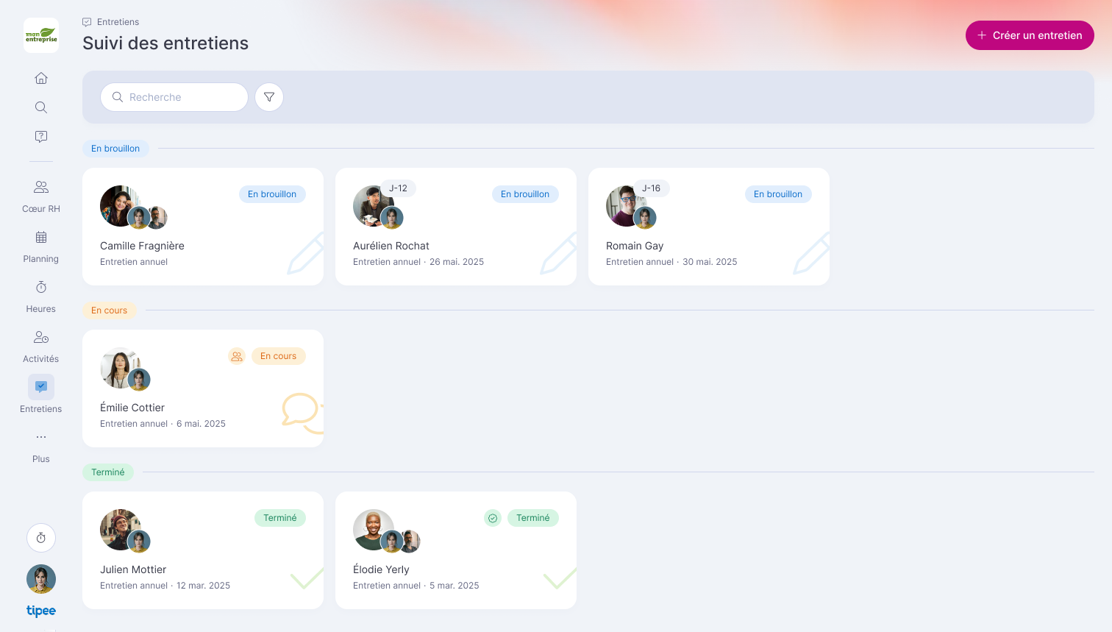
Task: Open the Activités section
Action: pos(41,346)
